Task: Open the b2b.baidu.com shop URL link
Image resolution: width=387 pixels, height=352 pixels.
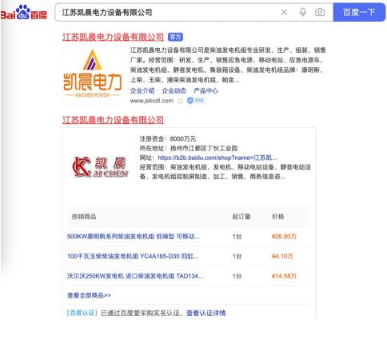Action: click(x=217, y=158)
